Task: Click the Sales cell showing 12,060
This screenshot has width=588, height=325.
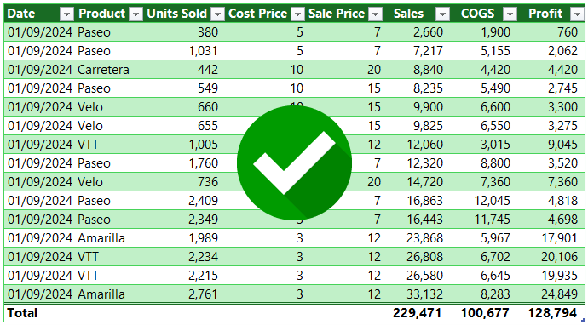Action: coord(425,145)
